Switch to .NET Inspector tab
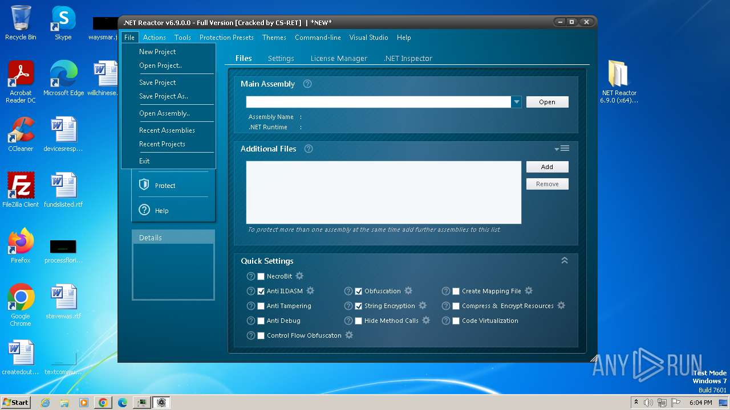Viewport: 730px width, 410px height. (408, 58)
